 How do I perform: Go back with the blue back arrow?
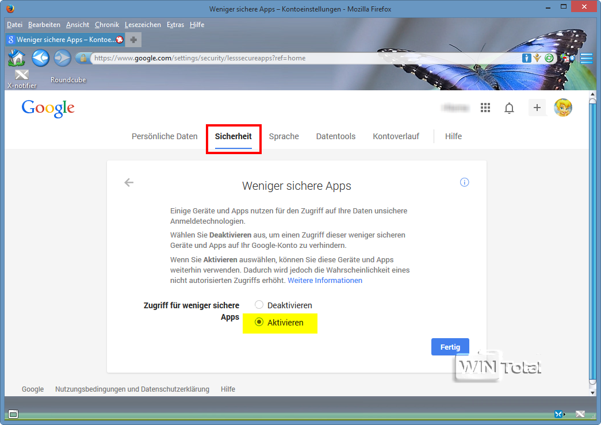coord(40,58)
